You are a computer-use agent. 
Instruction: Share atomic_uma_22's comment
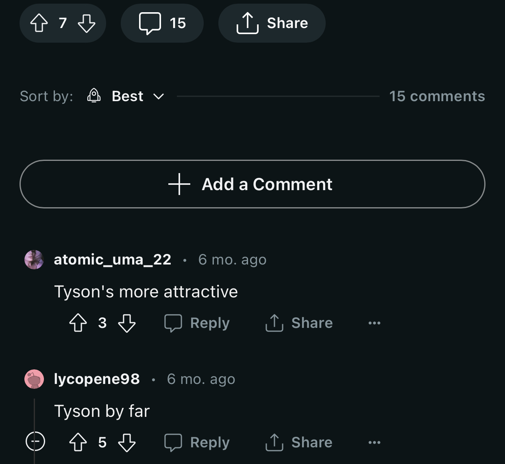299,323
